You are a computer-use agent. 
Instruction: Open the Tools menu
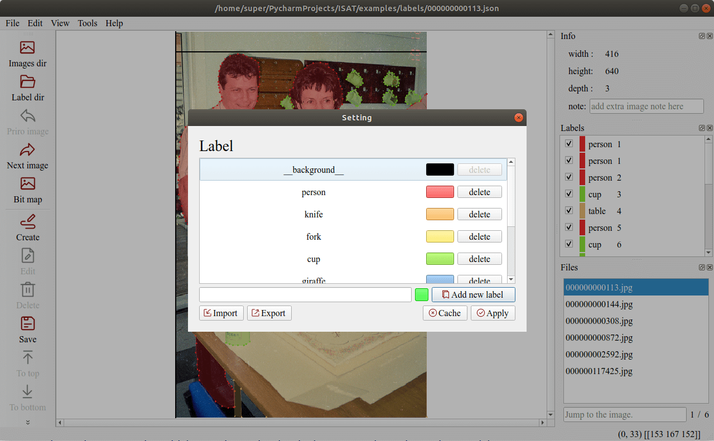pos(88,23)
